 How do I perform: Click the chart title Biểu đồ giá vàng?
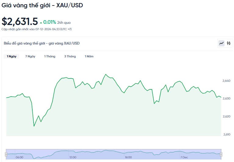click(x=41, y=43)
